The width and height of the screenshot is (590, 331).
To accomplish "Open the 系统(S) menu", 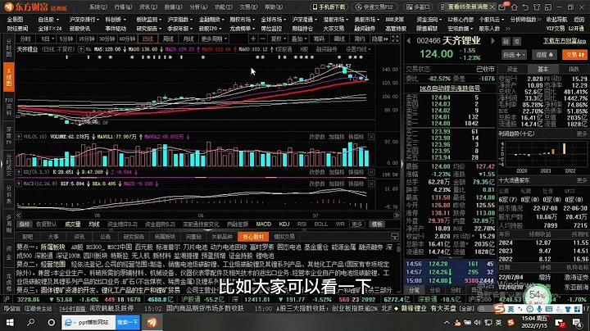I will 98,7.
